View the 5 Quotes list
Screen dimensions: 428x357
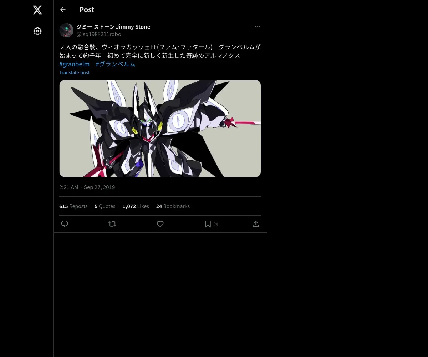coord(105,206)
